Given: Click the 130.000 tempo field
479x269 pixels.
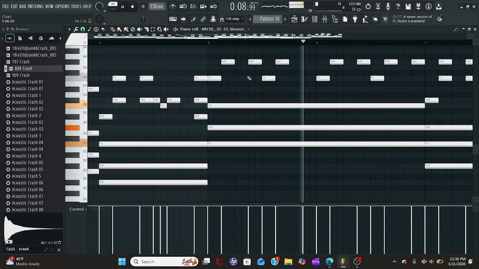Looking at the screenshot, I should (x=156, y=7).
